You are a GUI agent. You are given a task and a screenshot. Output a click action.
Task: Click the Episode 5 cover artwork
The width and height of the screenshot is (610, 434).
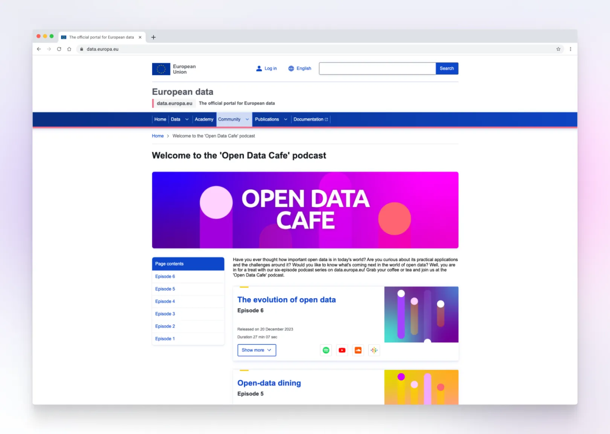[x=421, y=387]
